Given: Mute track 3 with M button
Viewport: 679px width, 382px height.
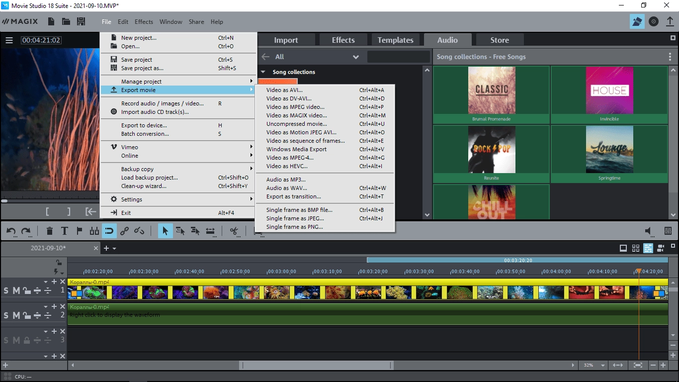Looking at the screenshot, I should 16,340.
